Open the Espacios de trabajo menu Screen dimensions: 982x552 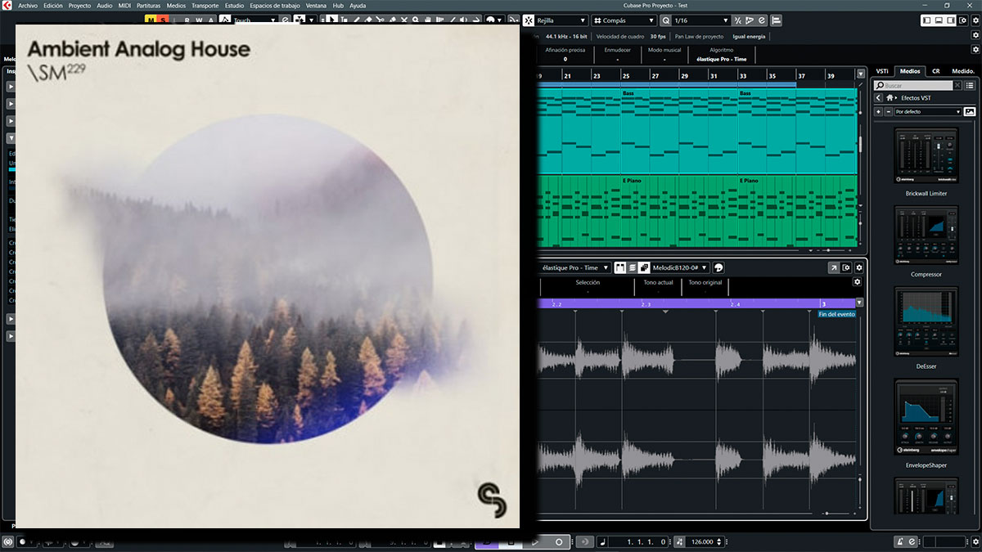(x=276, y=5)
